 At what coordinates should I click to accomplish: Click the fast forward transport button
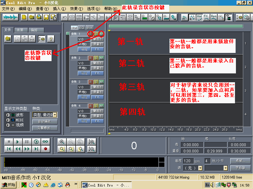27,149
